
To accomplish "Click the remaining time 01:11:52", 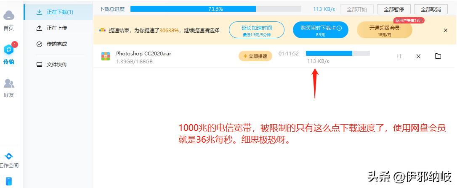I will (289, 53).
